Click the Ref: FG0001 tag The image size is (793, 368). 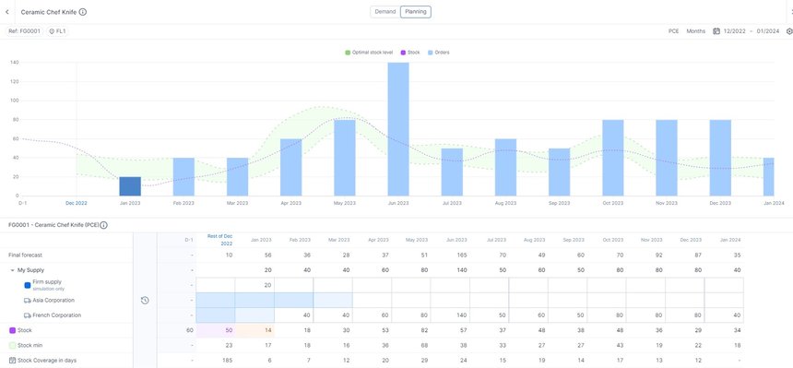(x=24, y=30)
